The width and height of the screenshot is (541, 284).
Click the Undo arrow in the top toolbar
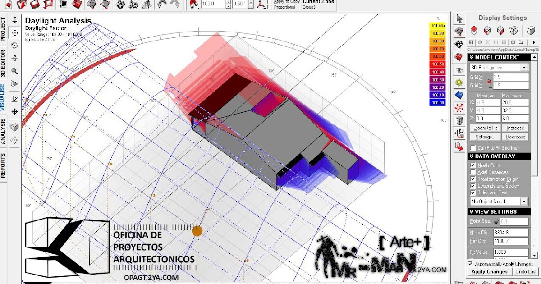162,5
